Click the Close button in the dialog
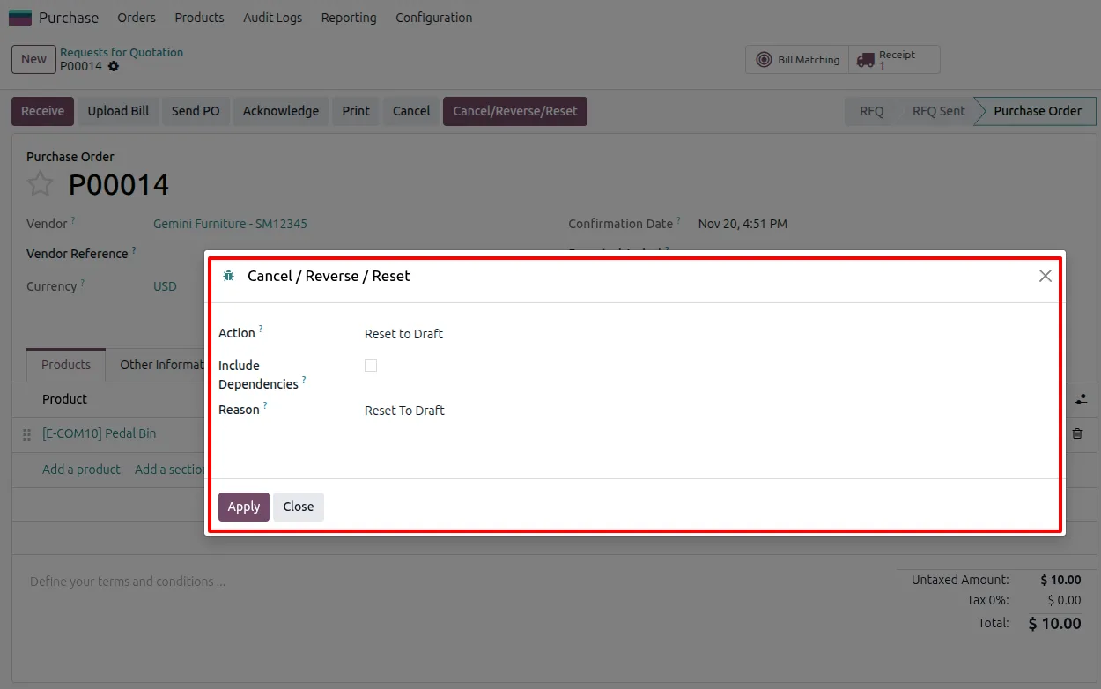The width and height of the screenshot is (1101, 689). pyautogui.click(x=299, y=507)
